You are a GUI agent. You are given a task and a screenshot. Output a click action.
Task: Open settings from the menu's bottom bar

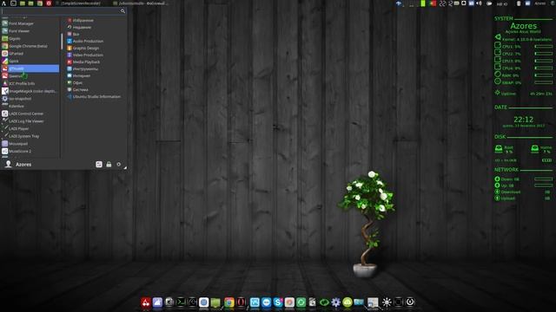(x=99, y=164)
